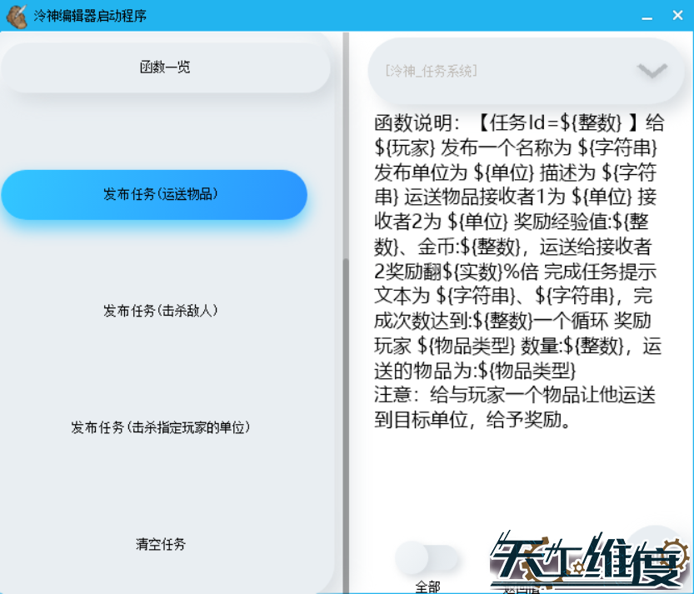Select 发布任务(击杀敌人) function
The width and height of the screenshot is (694, 594).
160,311
